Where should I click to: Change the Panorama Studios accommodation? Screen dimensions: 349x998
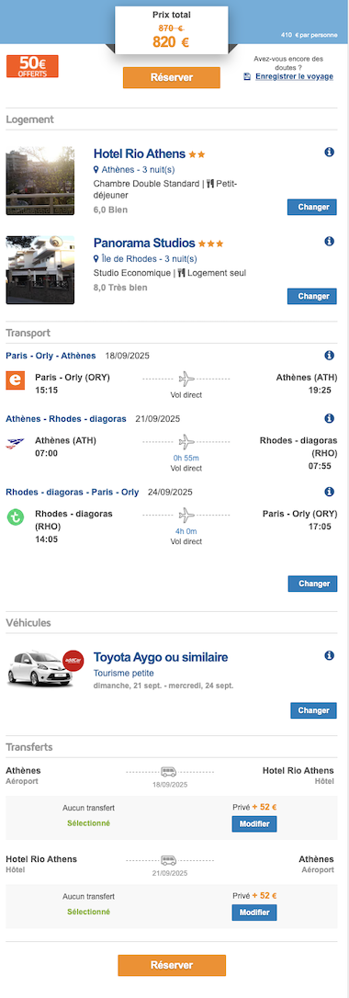(x=312, y=296)
